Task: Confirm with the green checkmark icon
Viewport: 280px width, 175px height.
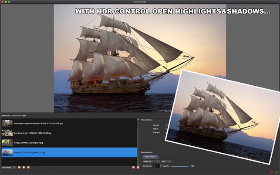Action: point(277,172)
